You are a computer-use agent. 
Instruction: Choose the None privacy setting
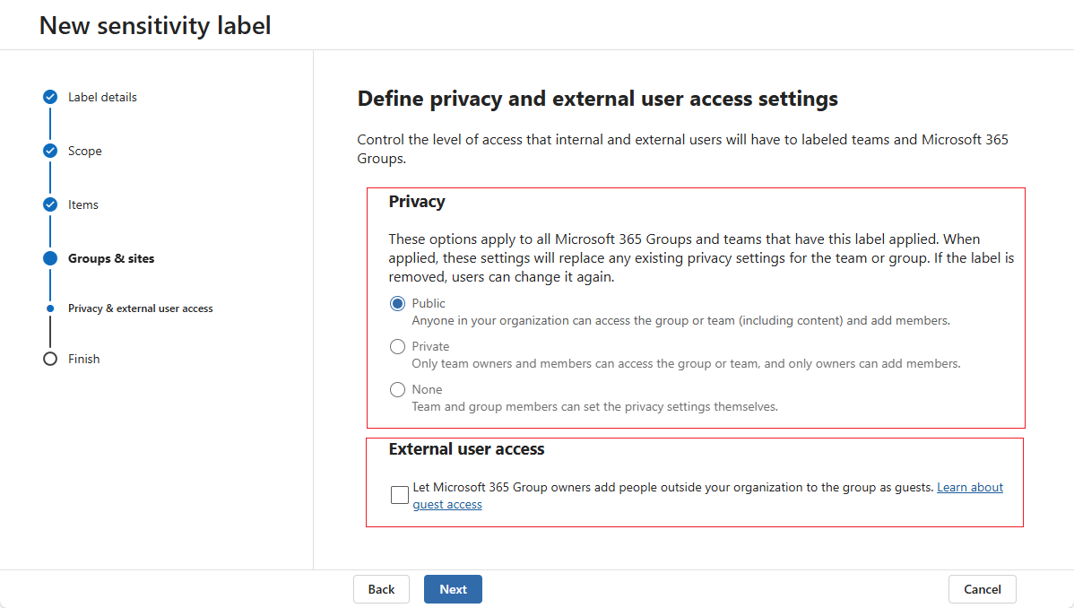(x=397, y=389)
